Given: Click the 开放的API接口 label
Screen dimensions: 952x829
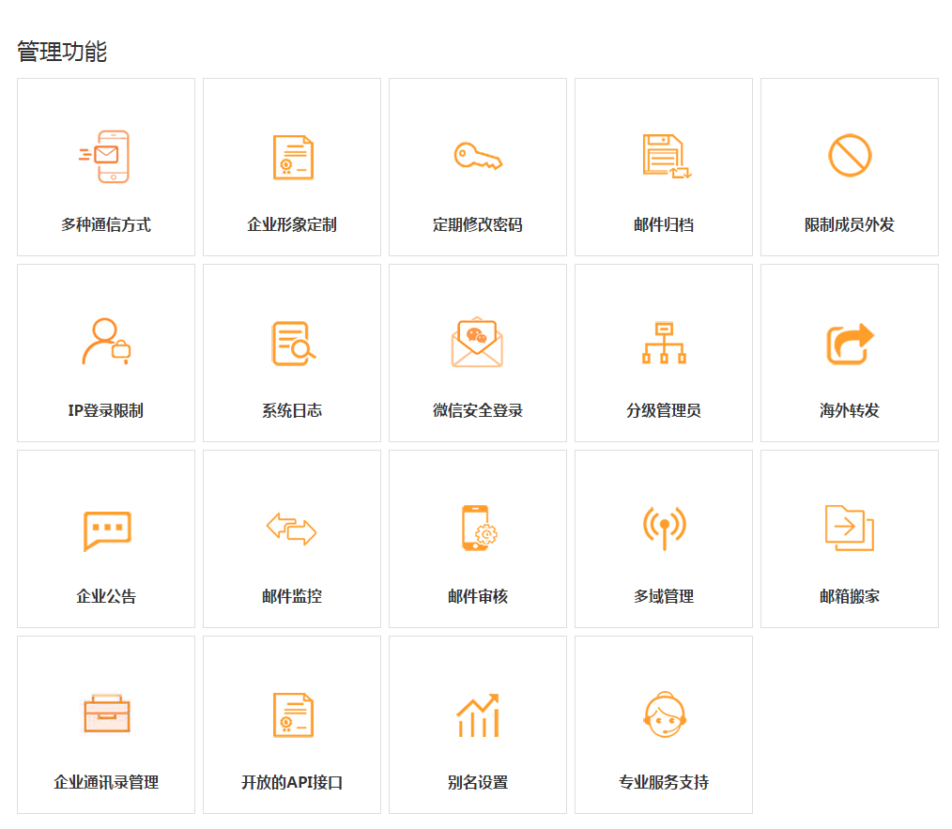Looking at the screenshot, I should (292, 782).
